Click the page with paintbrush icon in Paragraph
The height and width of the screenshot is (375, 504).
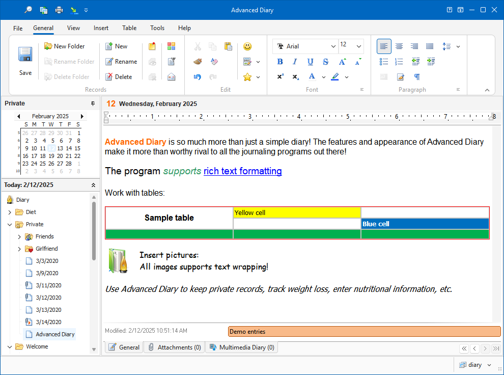(400, 77)
